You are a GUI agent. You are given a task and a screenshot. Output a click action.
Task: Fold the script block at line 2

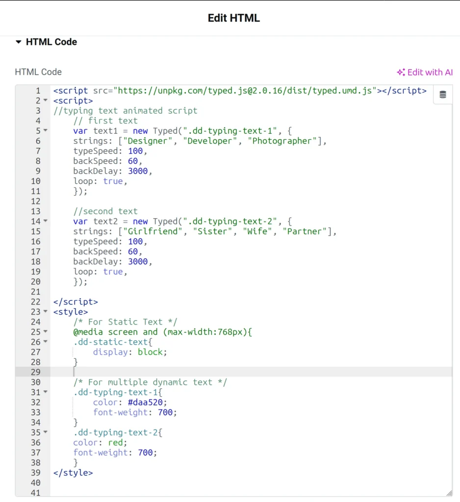[46, 100]
